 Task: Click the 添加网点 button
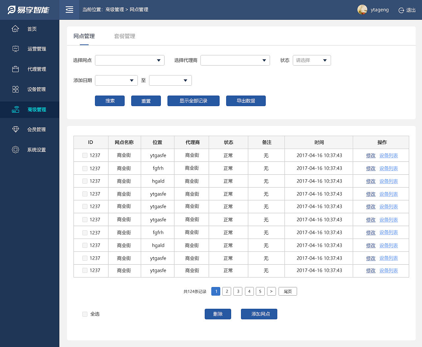click(259, 314)
